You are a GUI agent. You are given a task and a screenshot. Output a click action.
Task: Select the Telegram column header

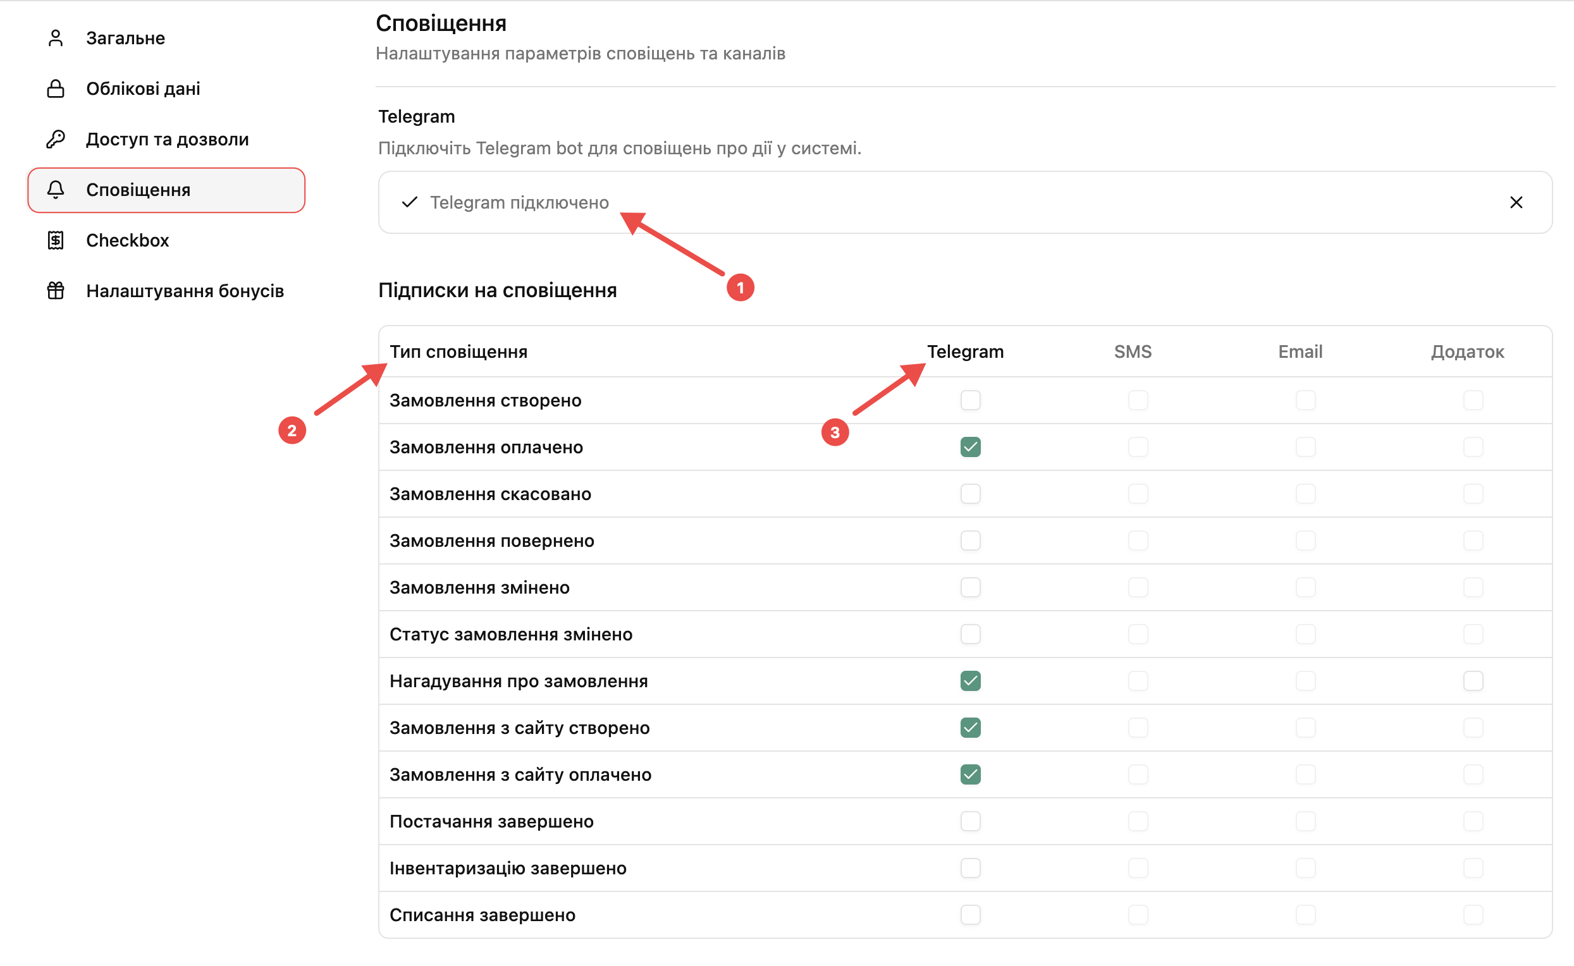coord(965,352)
